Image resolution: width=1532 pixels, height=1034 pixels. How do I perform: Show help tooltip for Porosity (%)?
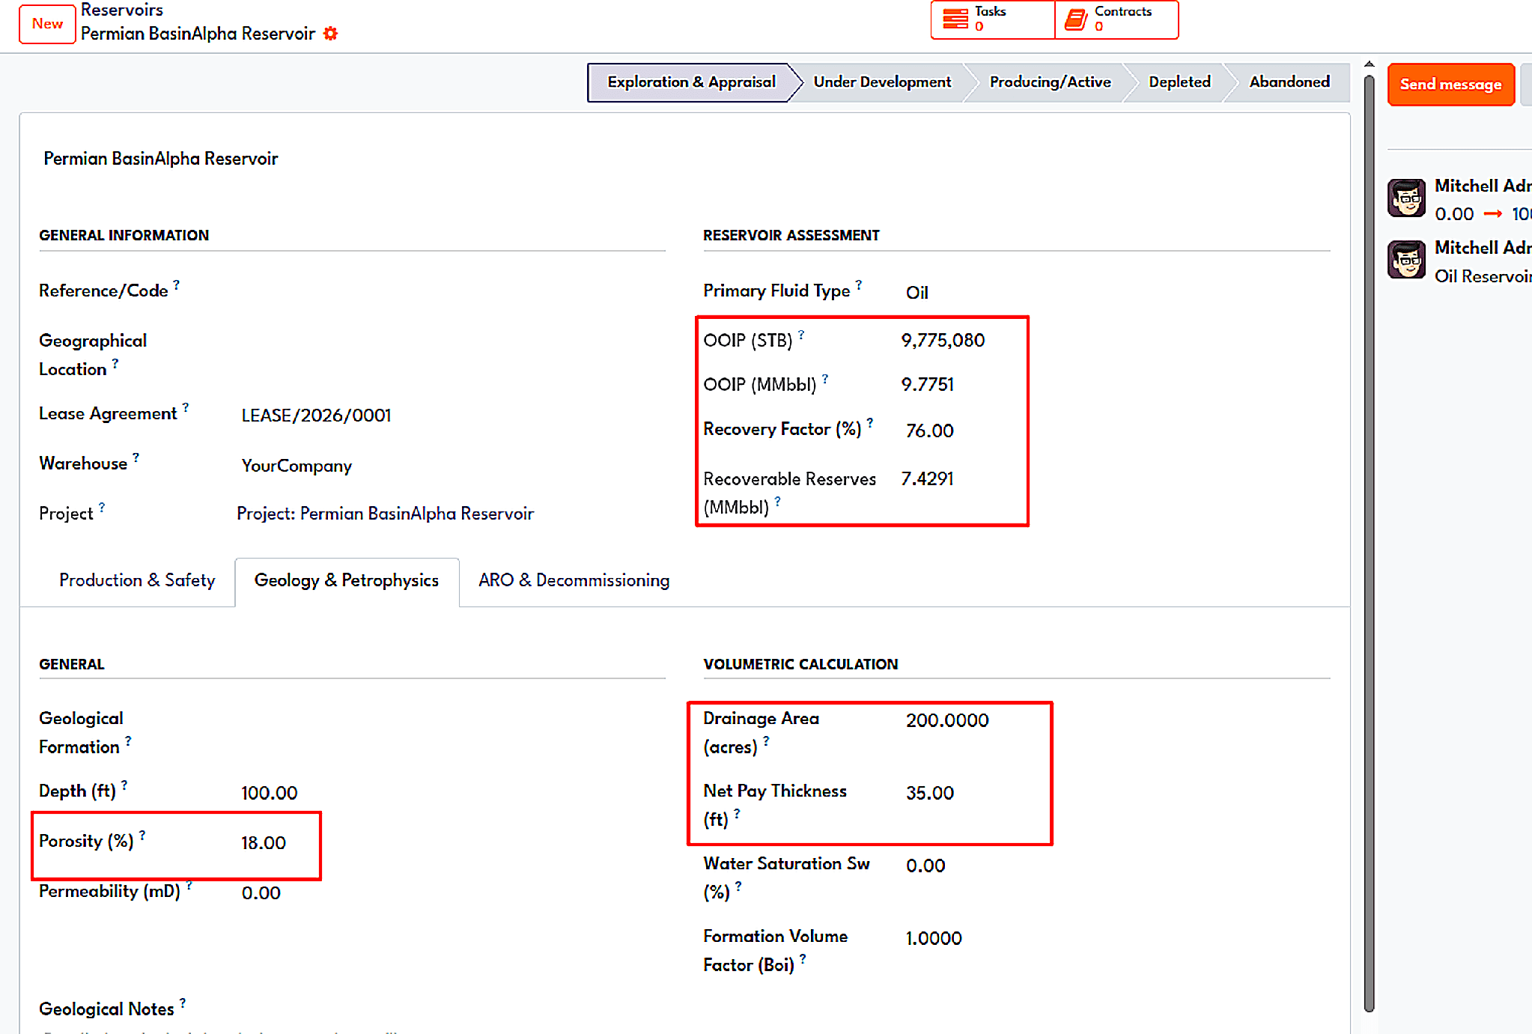tap(142, 835)
